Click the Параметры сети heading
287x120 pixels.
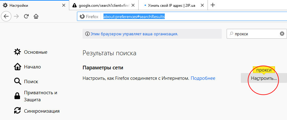[x=103, y=68]
